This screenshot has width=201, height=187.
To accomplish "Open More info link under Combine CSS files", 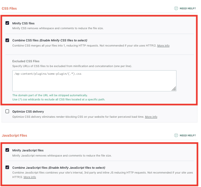I will [x=163, y=46].
